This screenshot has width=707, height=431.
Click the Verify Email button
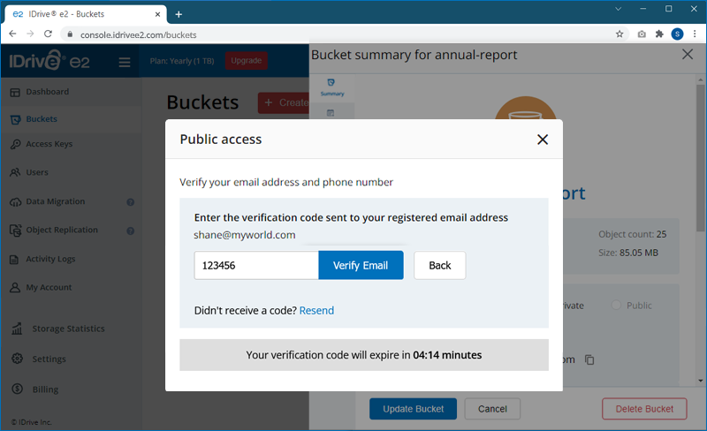[361, 266]
